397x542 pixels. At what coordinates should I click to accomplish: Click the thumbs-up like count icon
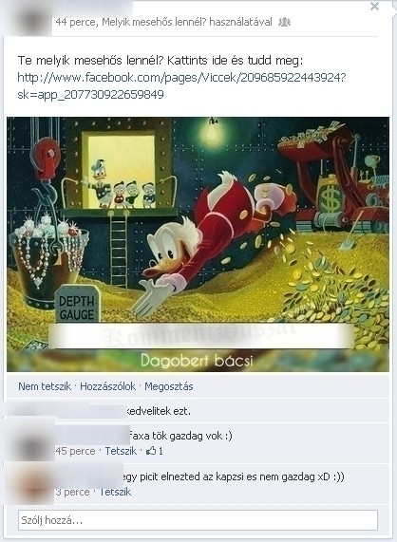[151, 451]
